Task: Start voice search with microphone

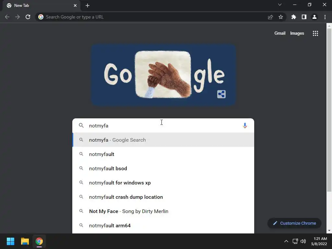Action: tap(245, 125)
